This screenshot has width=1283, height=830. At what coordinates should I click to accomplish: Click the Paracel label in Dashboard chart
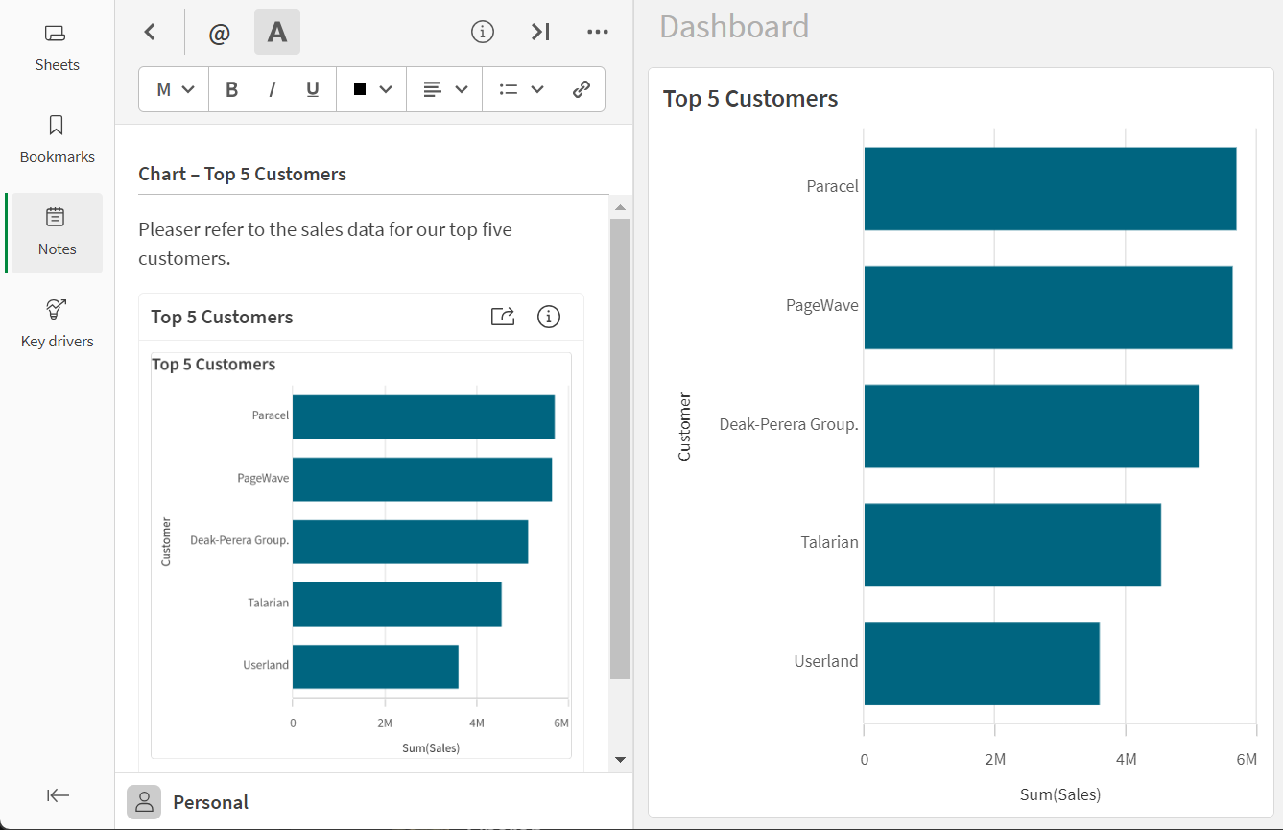pos(832,186)
